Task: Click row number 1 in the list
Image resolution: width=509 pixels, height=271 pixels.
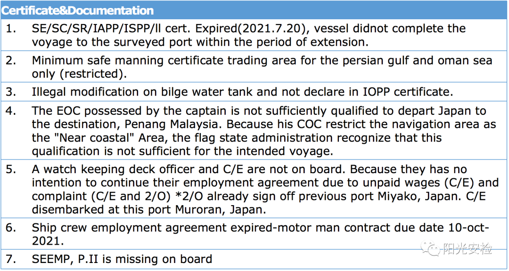Action: click(11, 29)
